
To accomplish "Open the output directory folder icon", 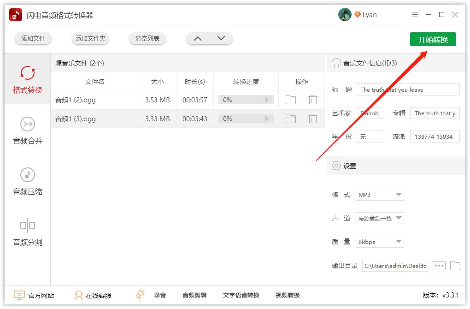I will click(455, 265).
